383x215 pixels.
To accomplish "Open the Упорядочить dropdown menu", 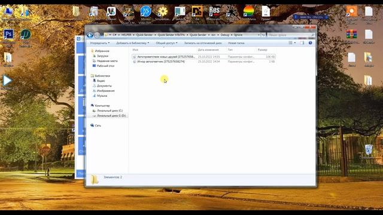I will point(100,43).
